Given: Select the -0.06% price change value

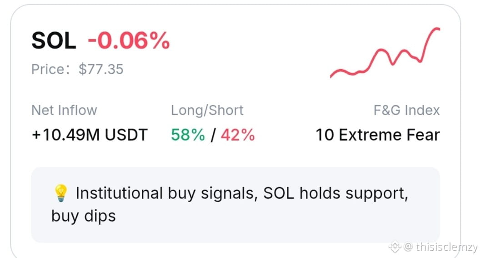Looking at the screenshot, I should (x=129, y=40).
